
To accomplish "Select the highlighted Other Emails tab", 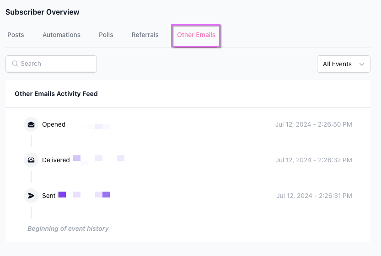I will click(x=196, y=35).
